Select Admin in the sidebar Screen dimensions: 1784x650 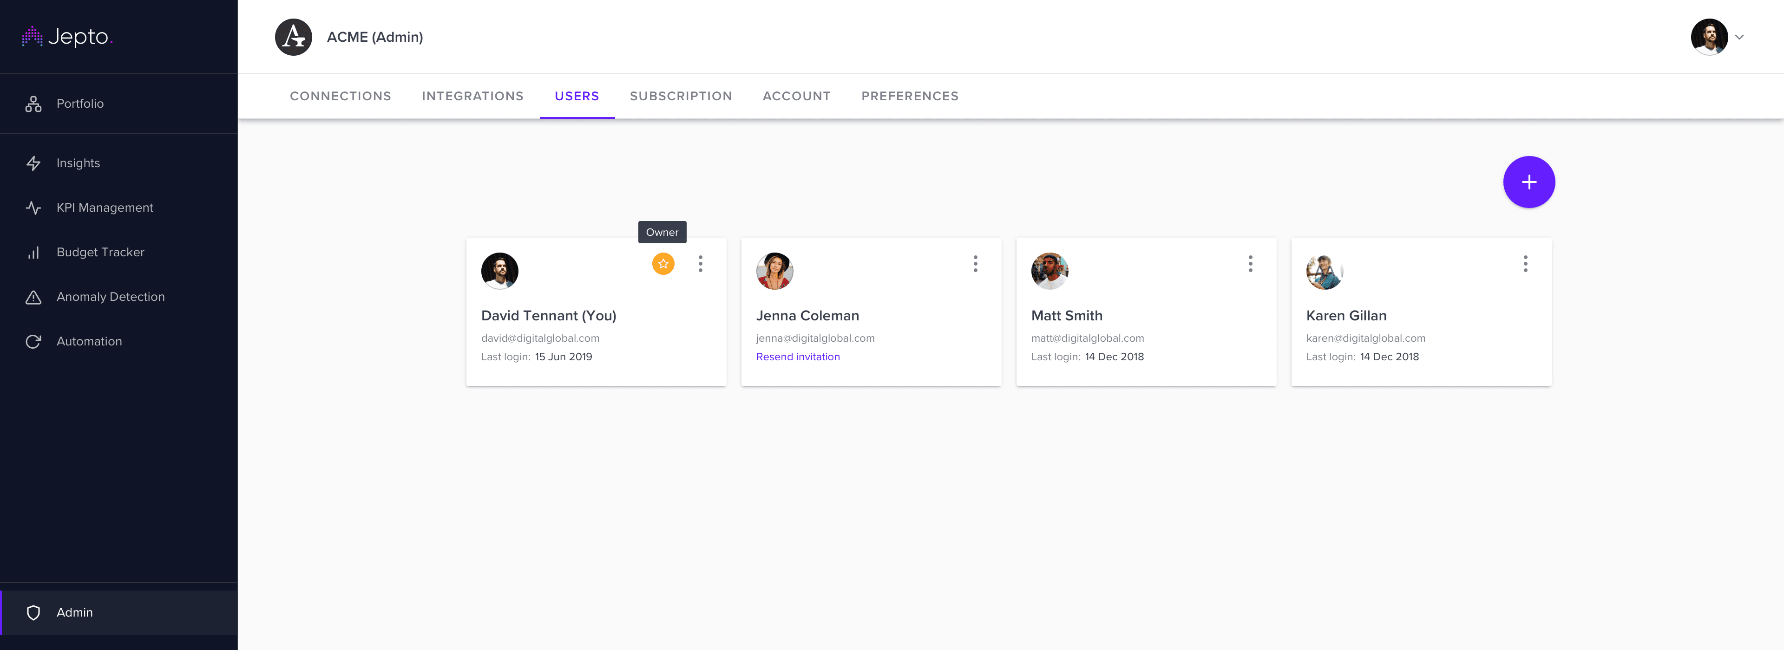(118, 612)
